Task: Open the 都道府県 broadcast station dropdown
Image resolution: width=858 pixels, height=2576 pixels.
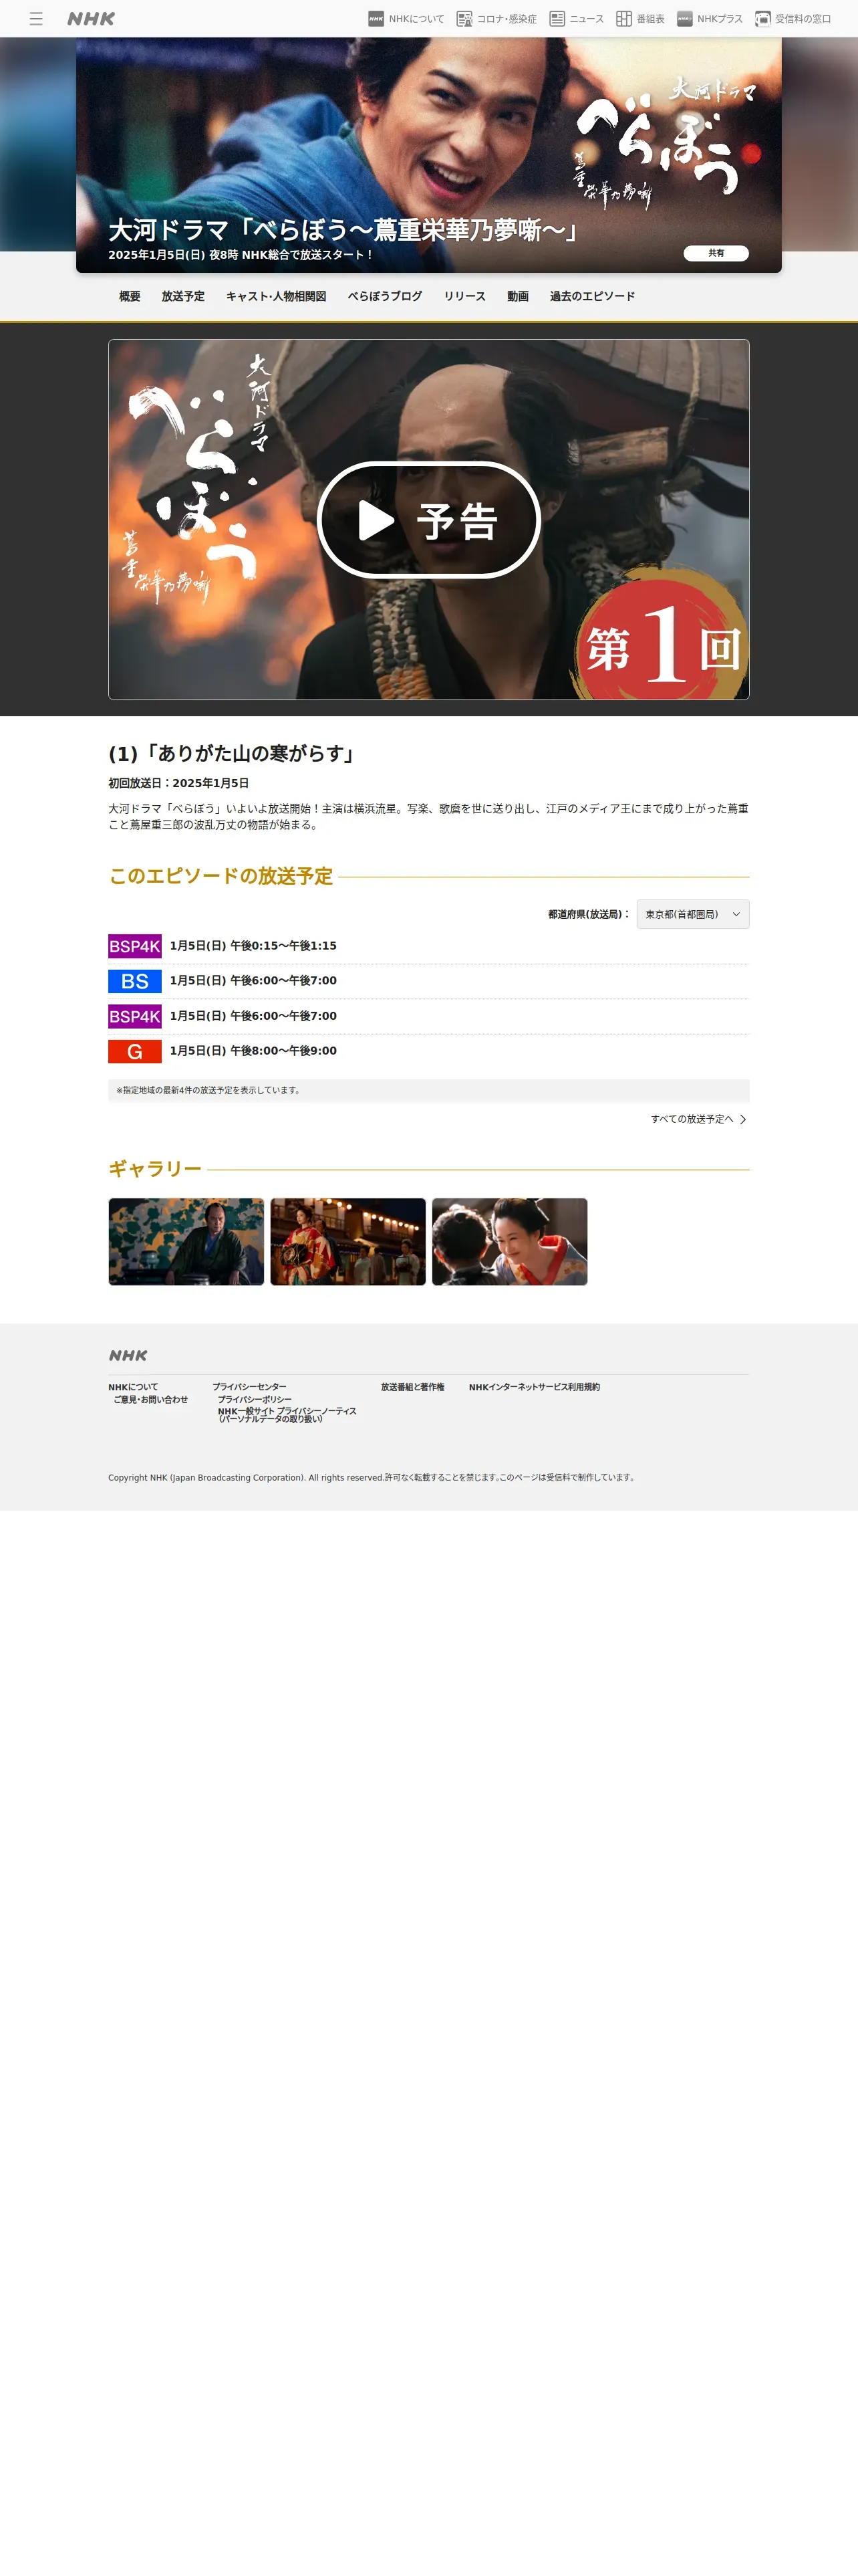Action: coord(693,914)
